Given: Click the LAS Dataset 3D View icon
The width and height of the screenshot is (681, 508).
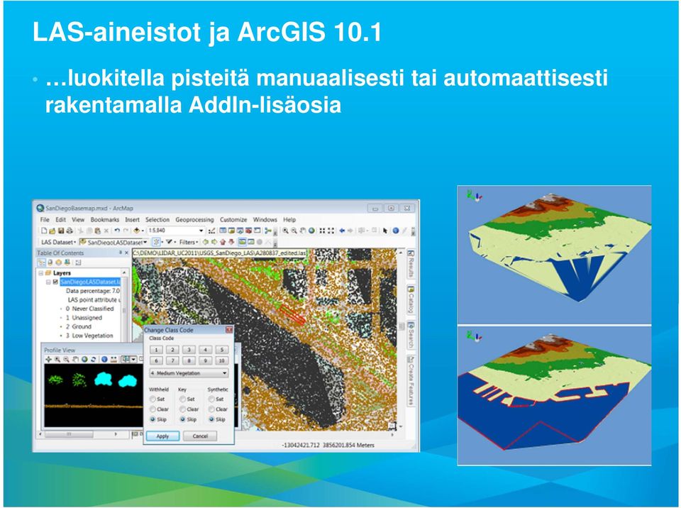Looking at the screenshot, I should (251, 242).
